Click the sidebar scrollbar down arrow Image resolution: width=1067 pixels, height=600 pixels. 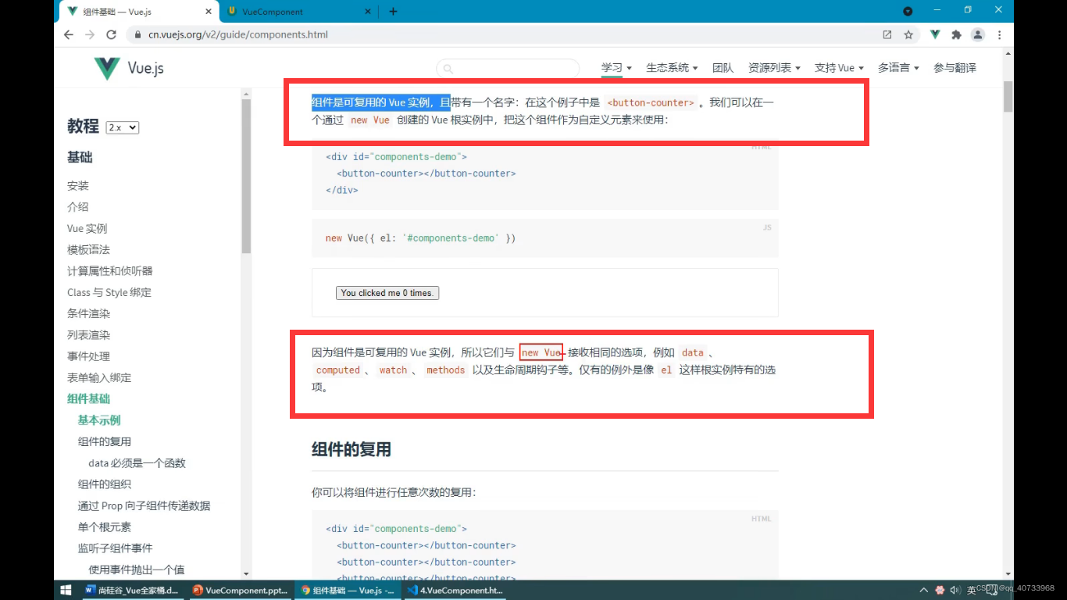click(x=246, y=573)
